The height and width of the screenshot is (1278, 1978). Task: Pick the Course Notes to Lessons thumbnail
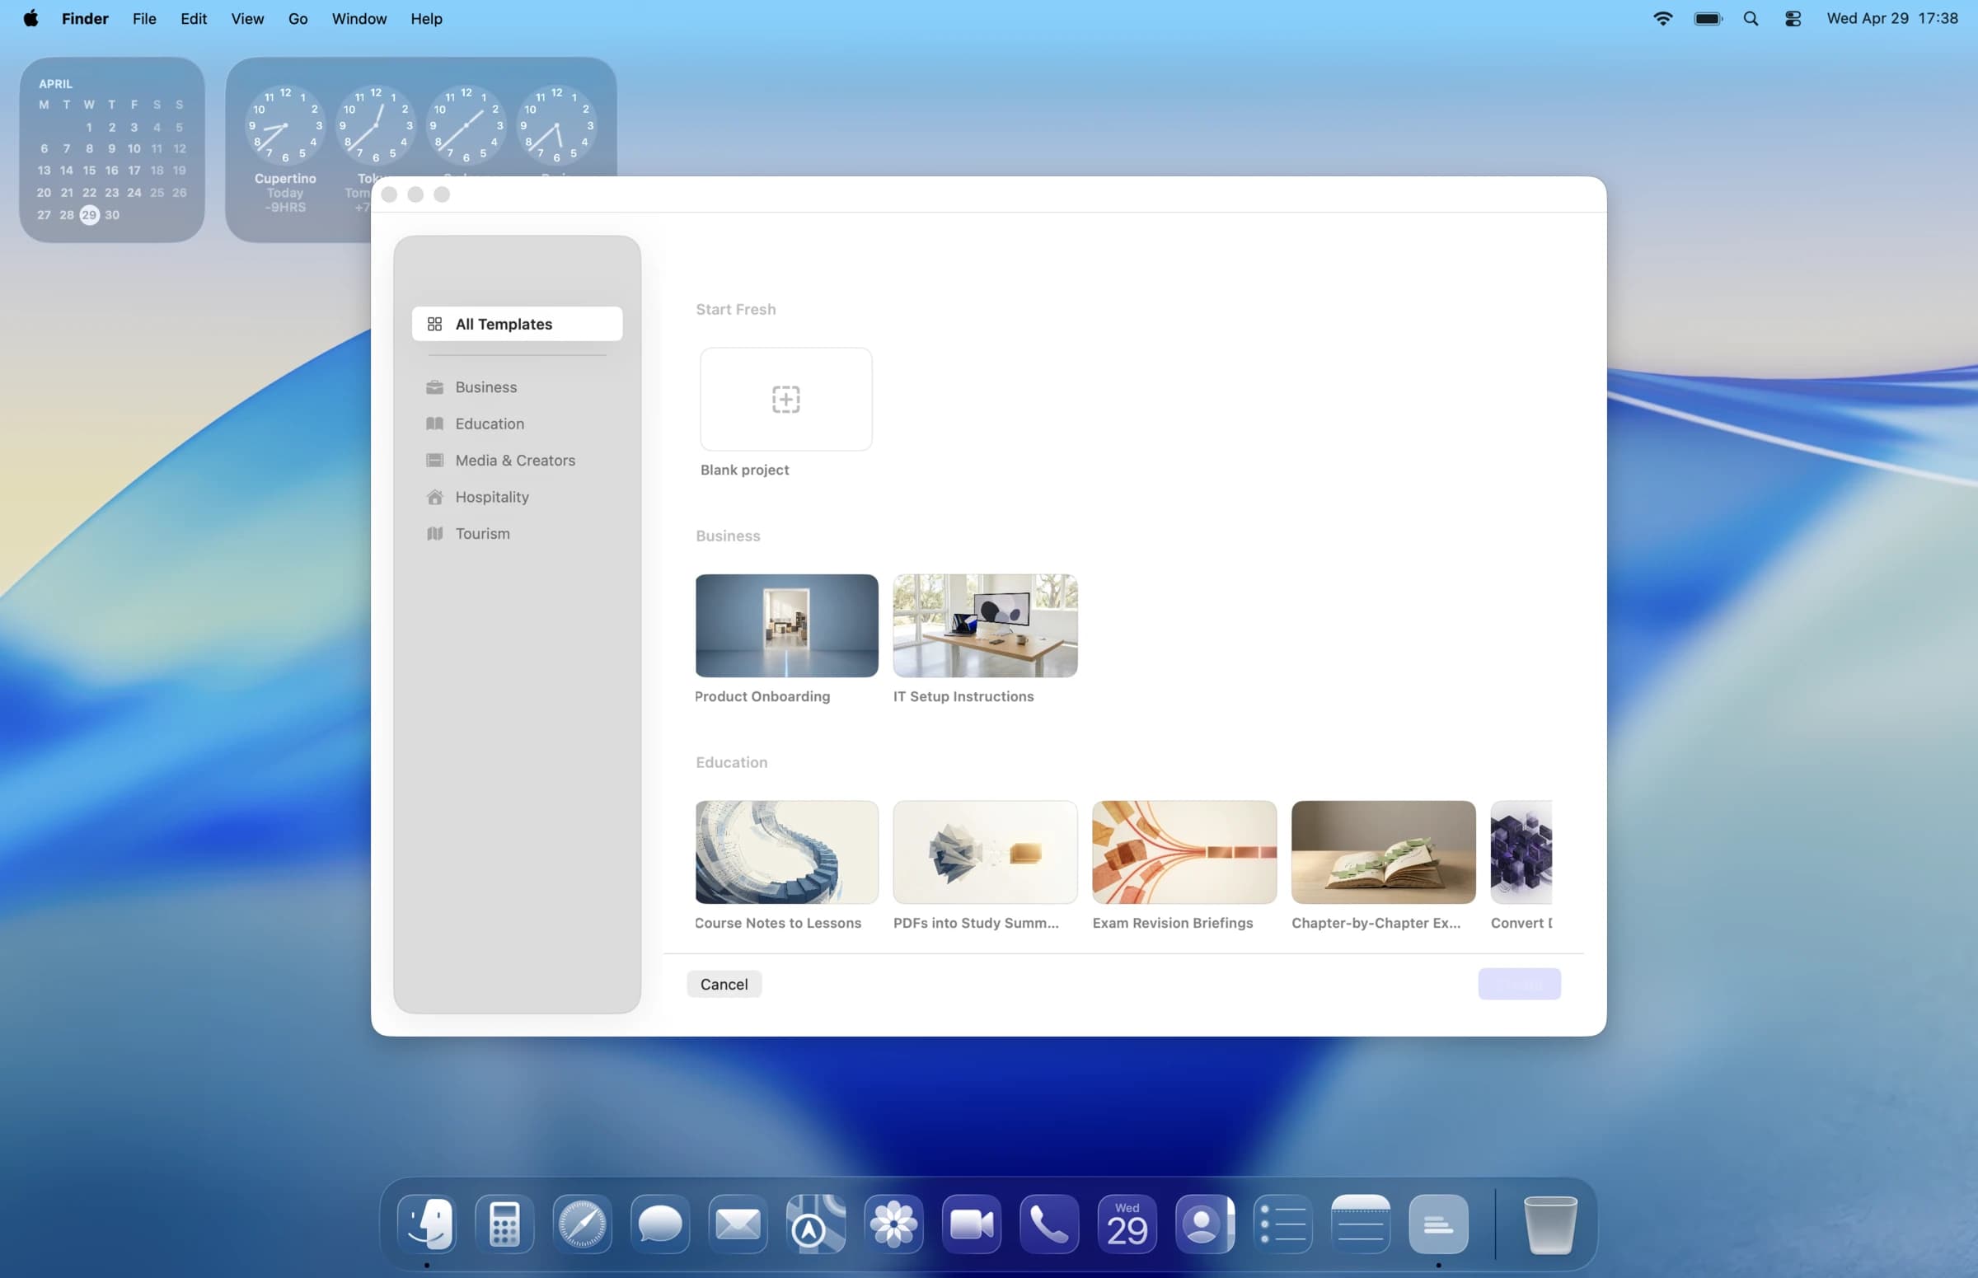tap(786, 851)
